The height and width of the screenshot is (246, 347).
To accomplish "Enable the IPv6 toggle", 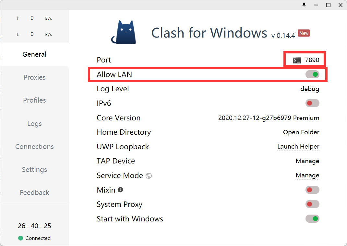I will [312, 103].
